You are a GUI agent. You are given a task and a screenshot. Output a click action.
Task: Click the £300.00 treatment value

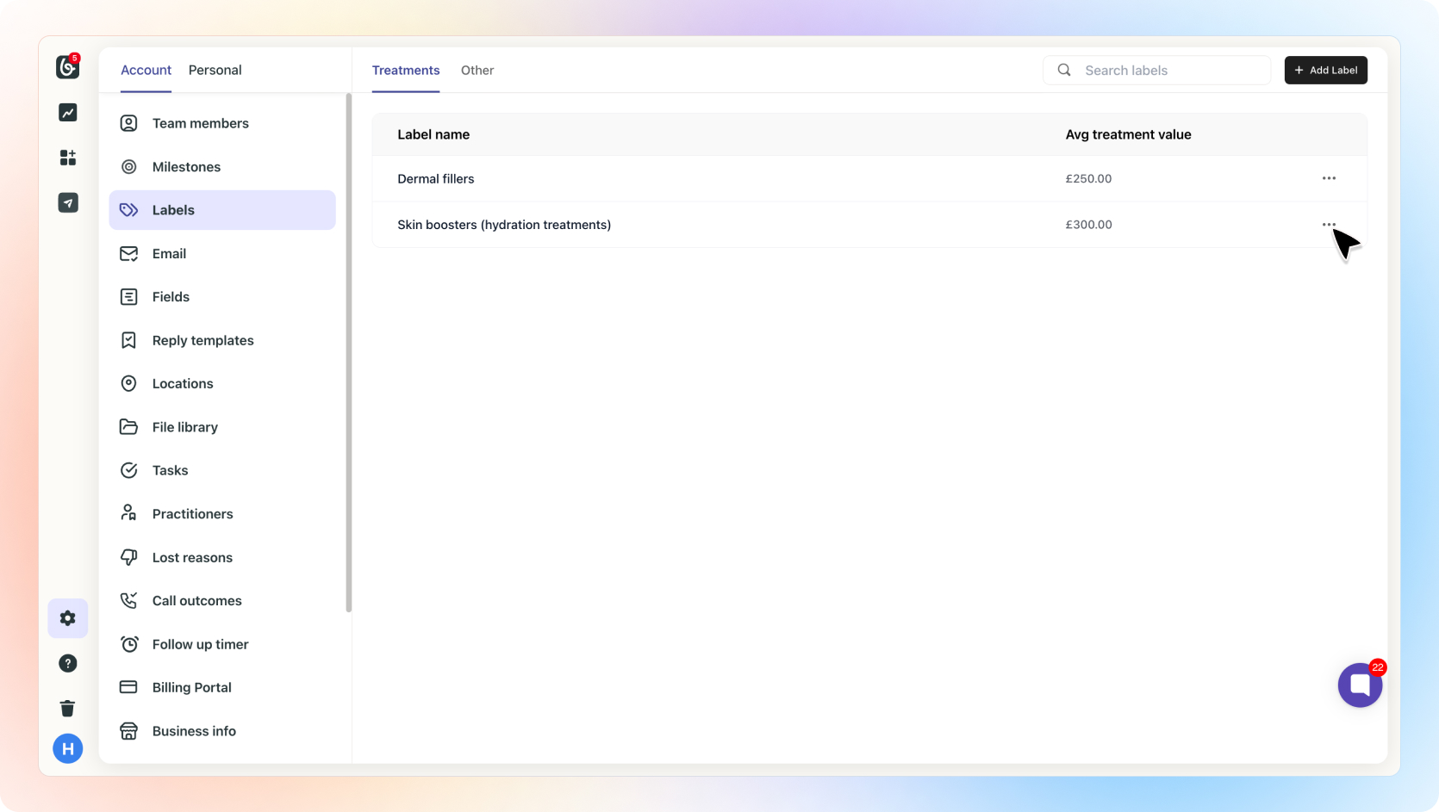(1088, 225)
